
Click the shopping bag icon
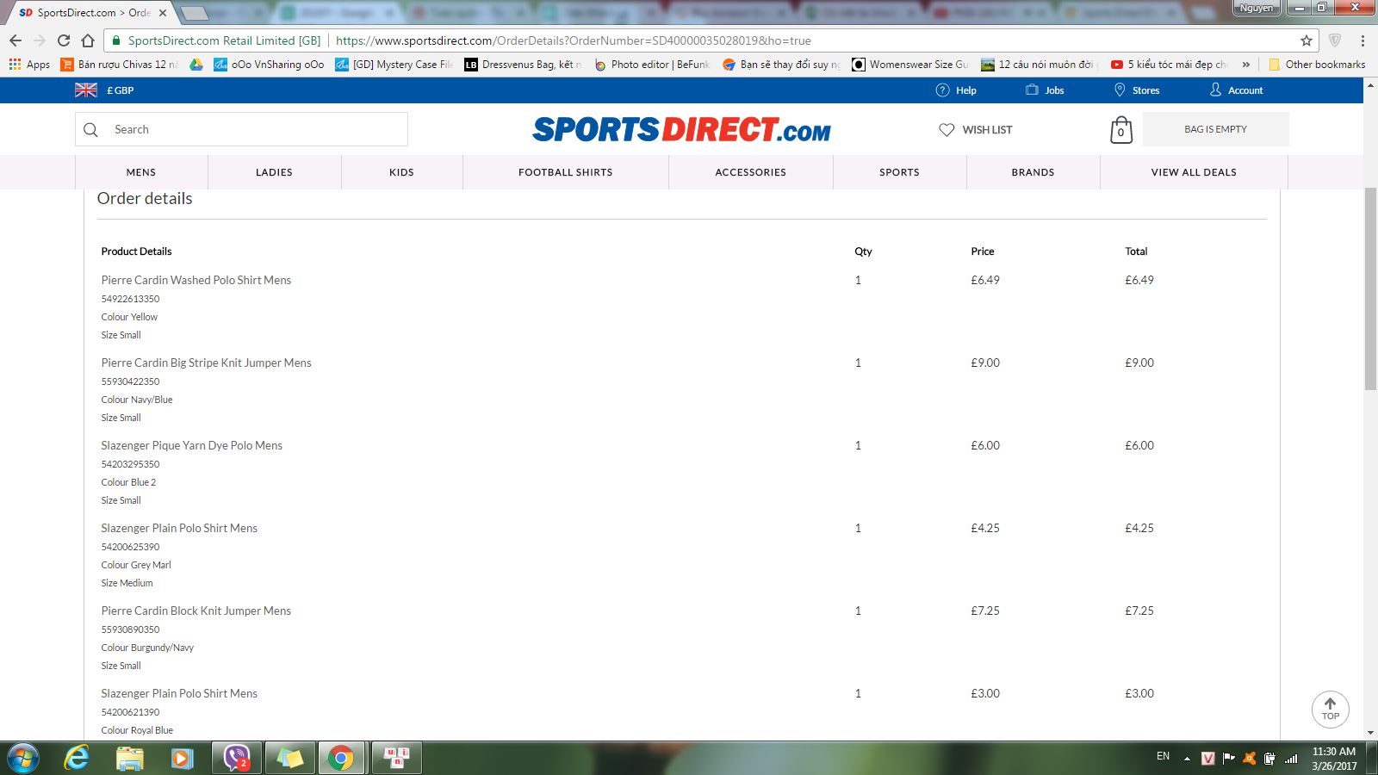[1120, 130]
